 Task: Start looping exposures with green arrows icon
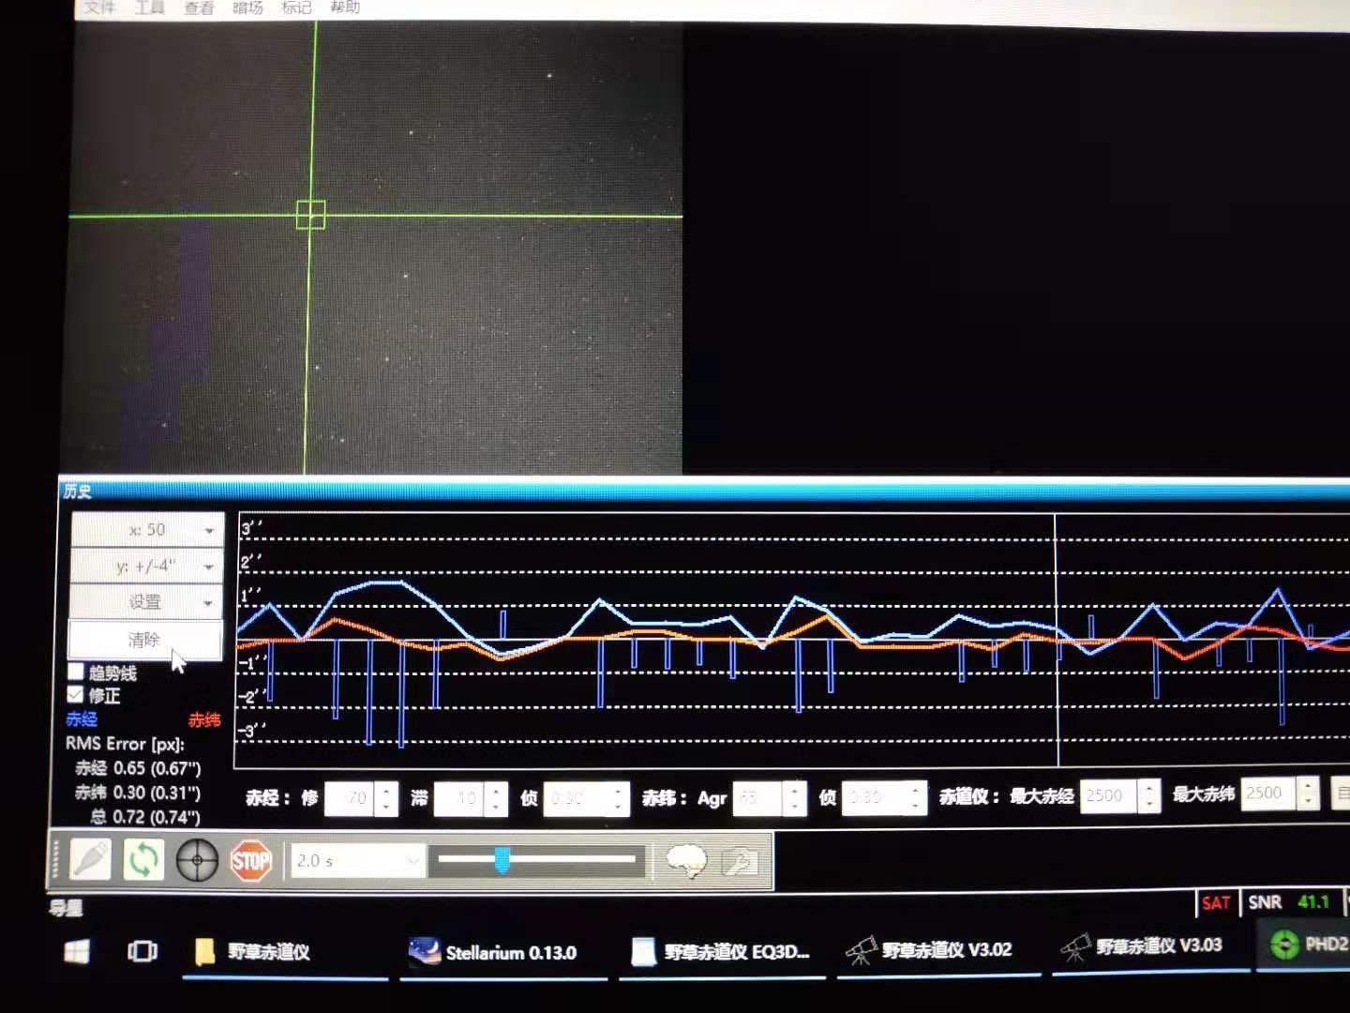pyautogui.click(x=143, y=859)
